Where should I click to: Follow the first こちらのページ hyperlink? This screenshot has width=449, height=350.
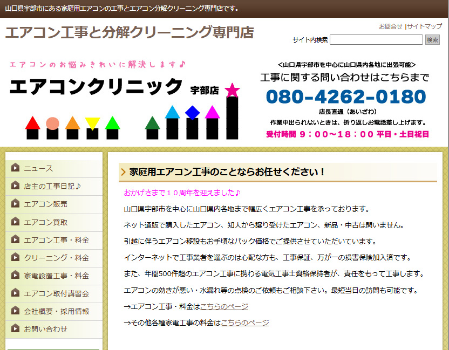(x=224, y=306)
